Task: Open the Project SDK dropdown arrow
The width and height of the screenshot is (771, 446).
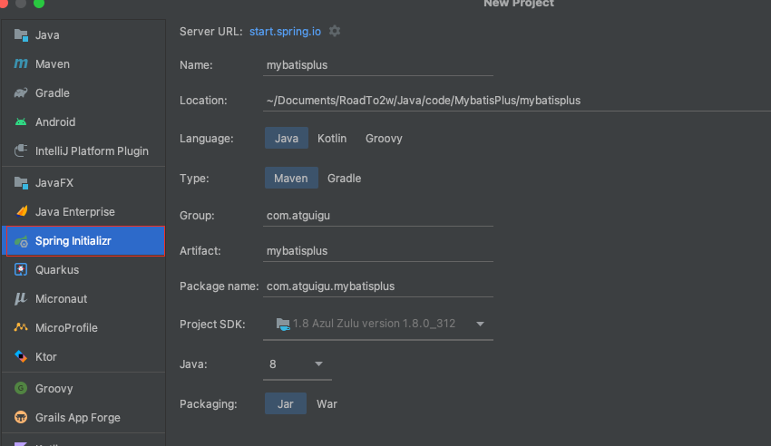Action: click(x=480, y=324)
